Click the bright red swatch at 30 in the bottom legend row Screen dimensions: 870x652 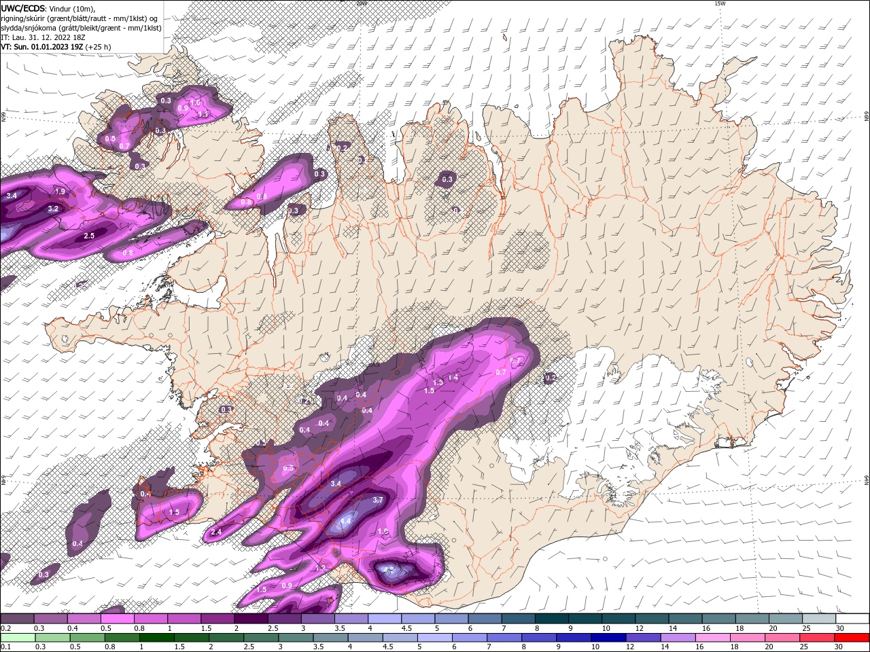click(x=852, y=638)
